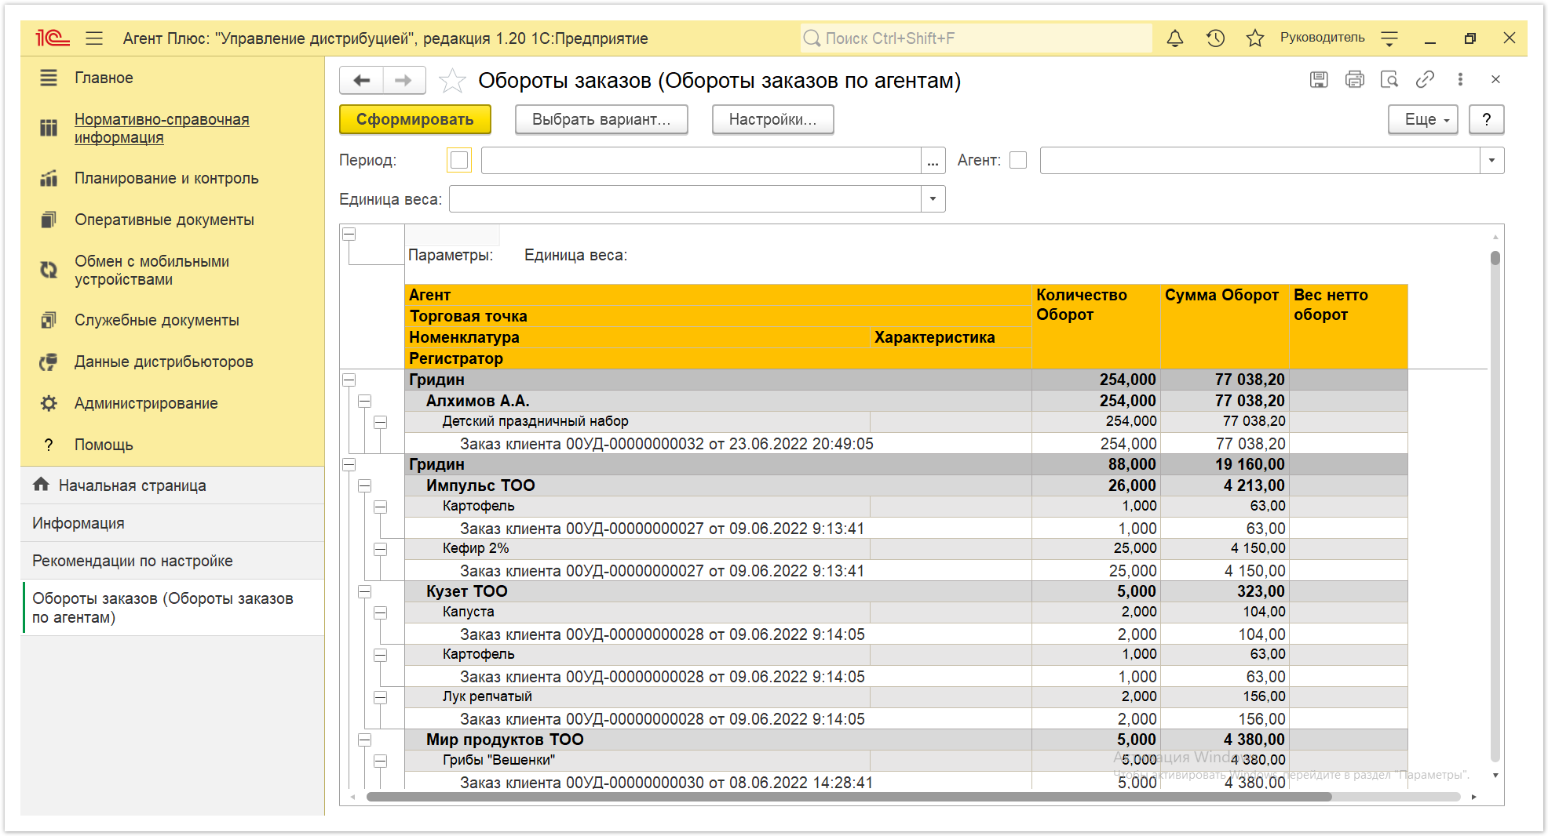The width and height of the screenshot is (1548, 836).
Task: Open the Главное section
Action: pyautogui.click(x=104, y=78)
